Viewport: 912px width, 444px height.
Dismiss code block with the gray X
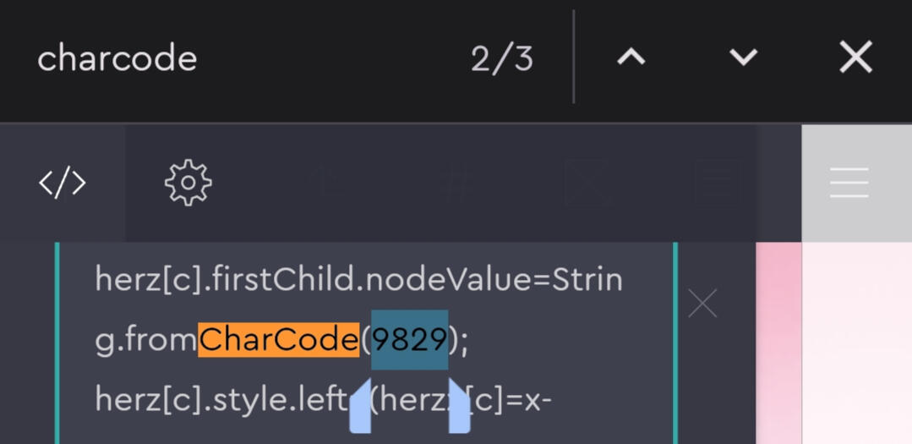tap(702, 303)
